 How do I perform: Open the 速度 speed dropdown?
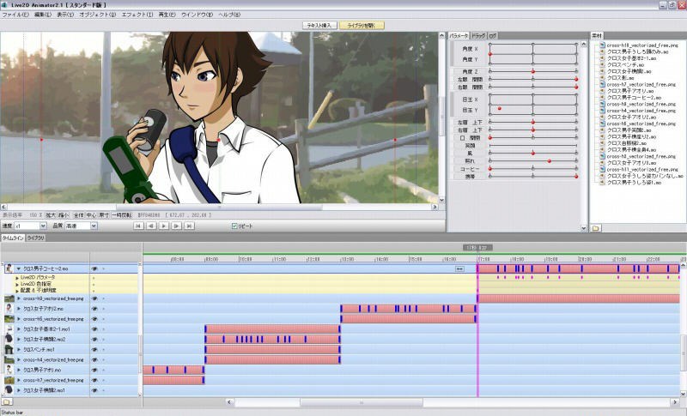(x=43, y=226)
